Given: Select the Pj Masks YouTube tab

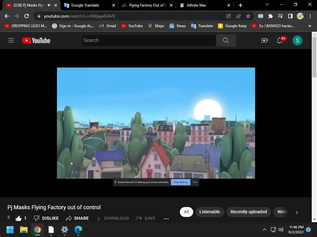Looking at the screenshot, I should 28,5.
